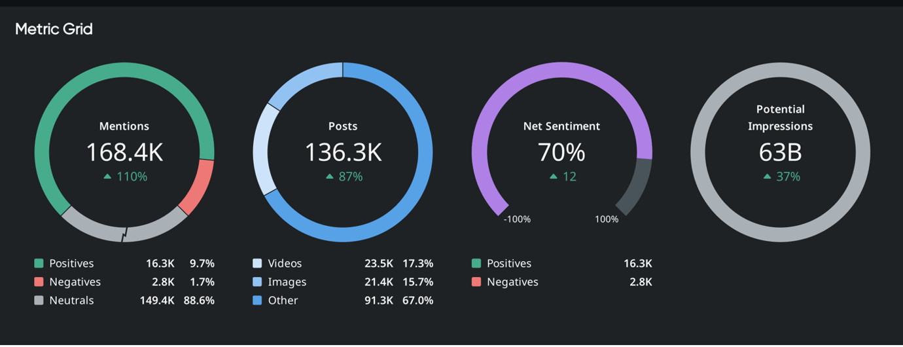Select the 136.3K Posts total value
The height and width of the screenshot is (347, 903).
coord(343,153)
